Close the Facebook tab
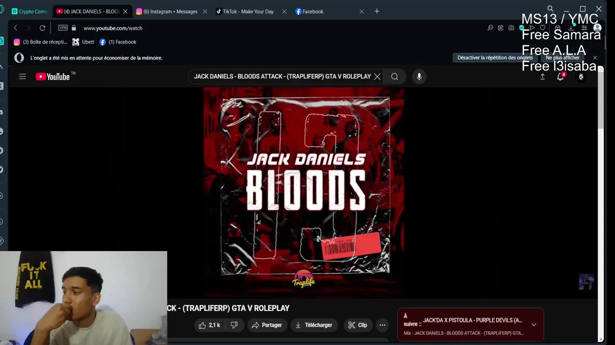The image size is (615, 345). click(x=362, y=11)
